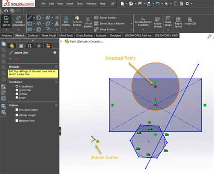Open Insert Line help question mark

[x=55, y=52]
